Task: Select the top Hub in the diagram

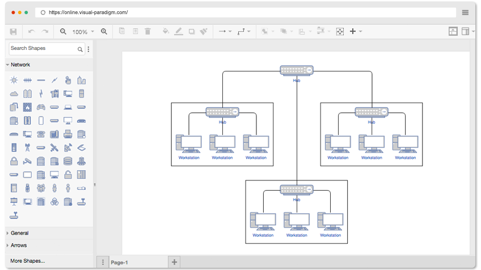Action: (297, 70)
